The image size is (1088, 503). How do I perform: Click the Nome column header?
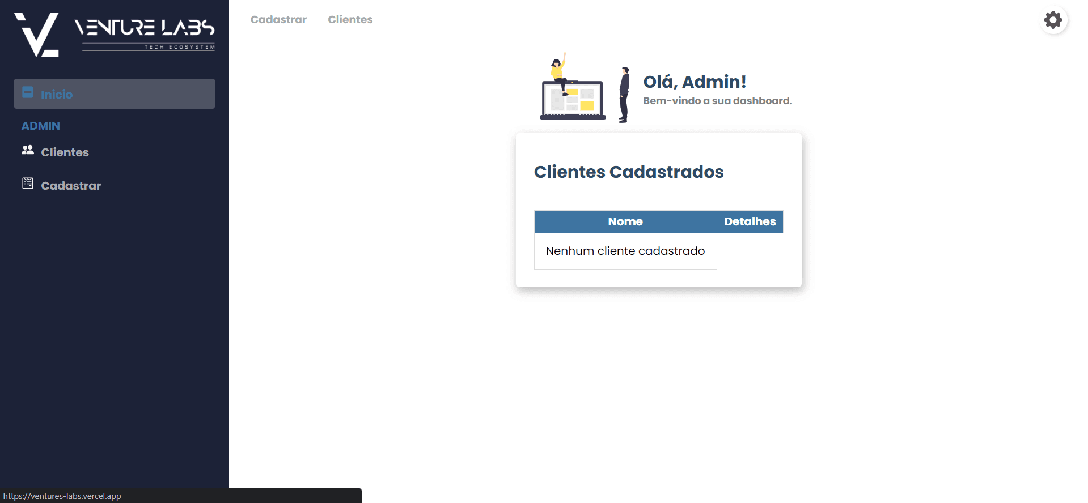pos(625,222)
